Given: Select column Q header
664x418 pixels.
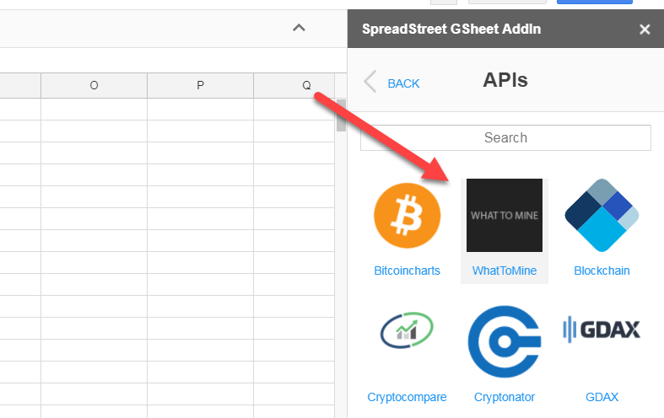Looking at the screenshot, I should click(294, 85).
